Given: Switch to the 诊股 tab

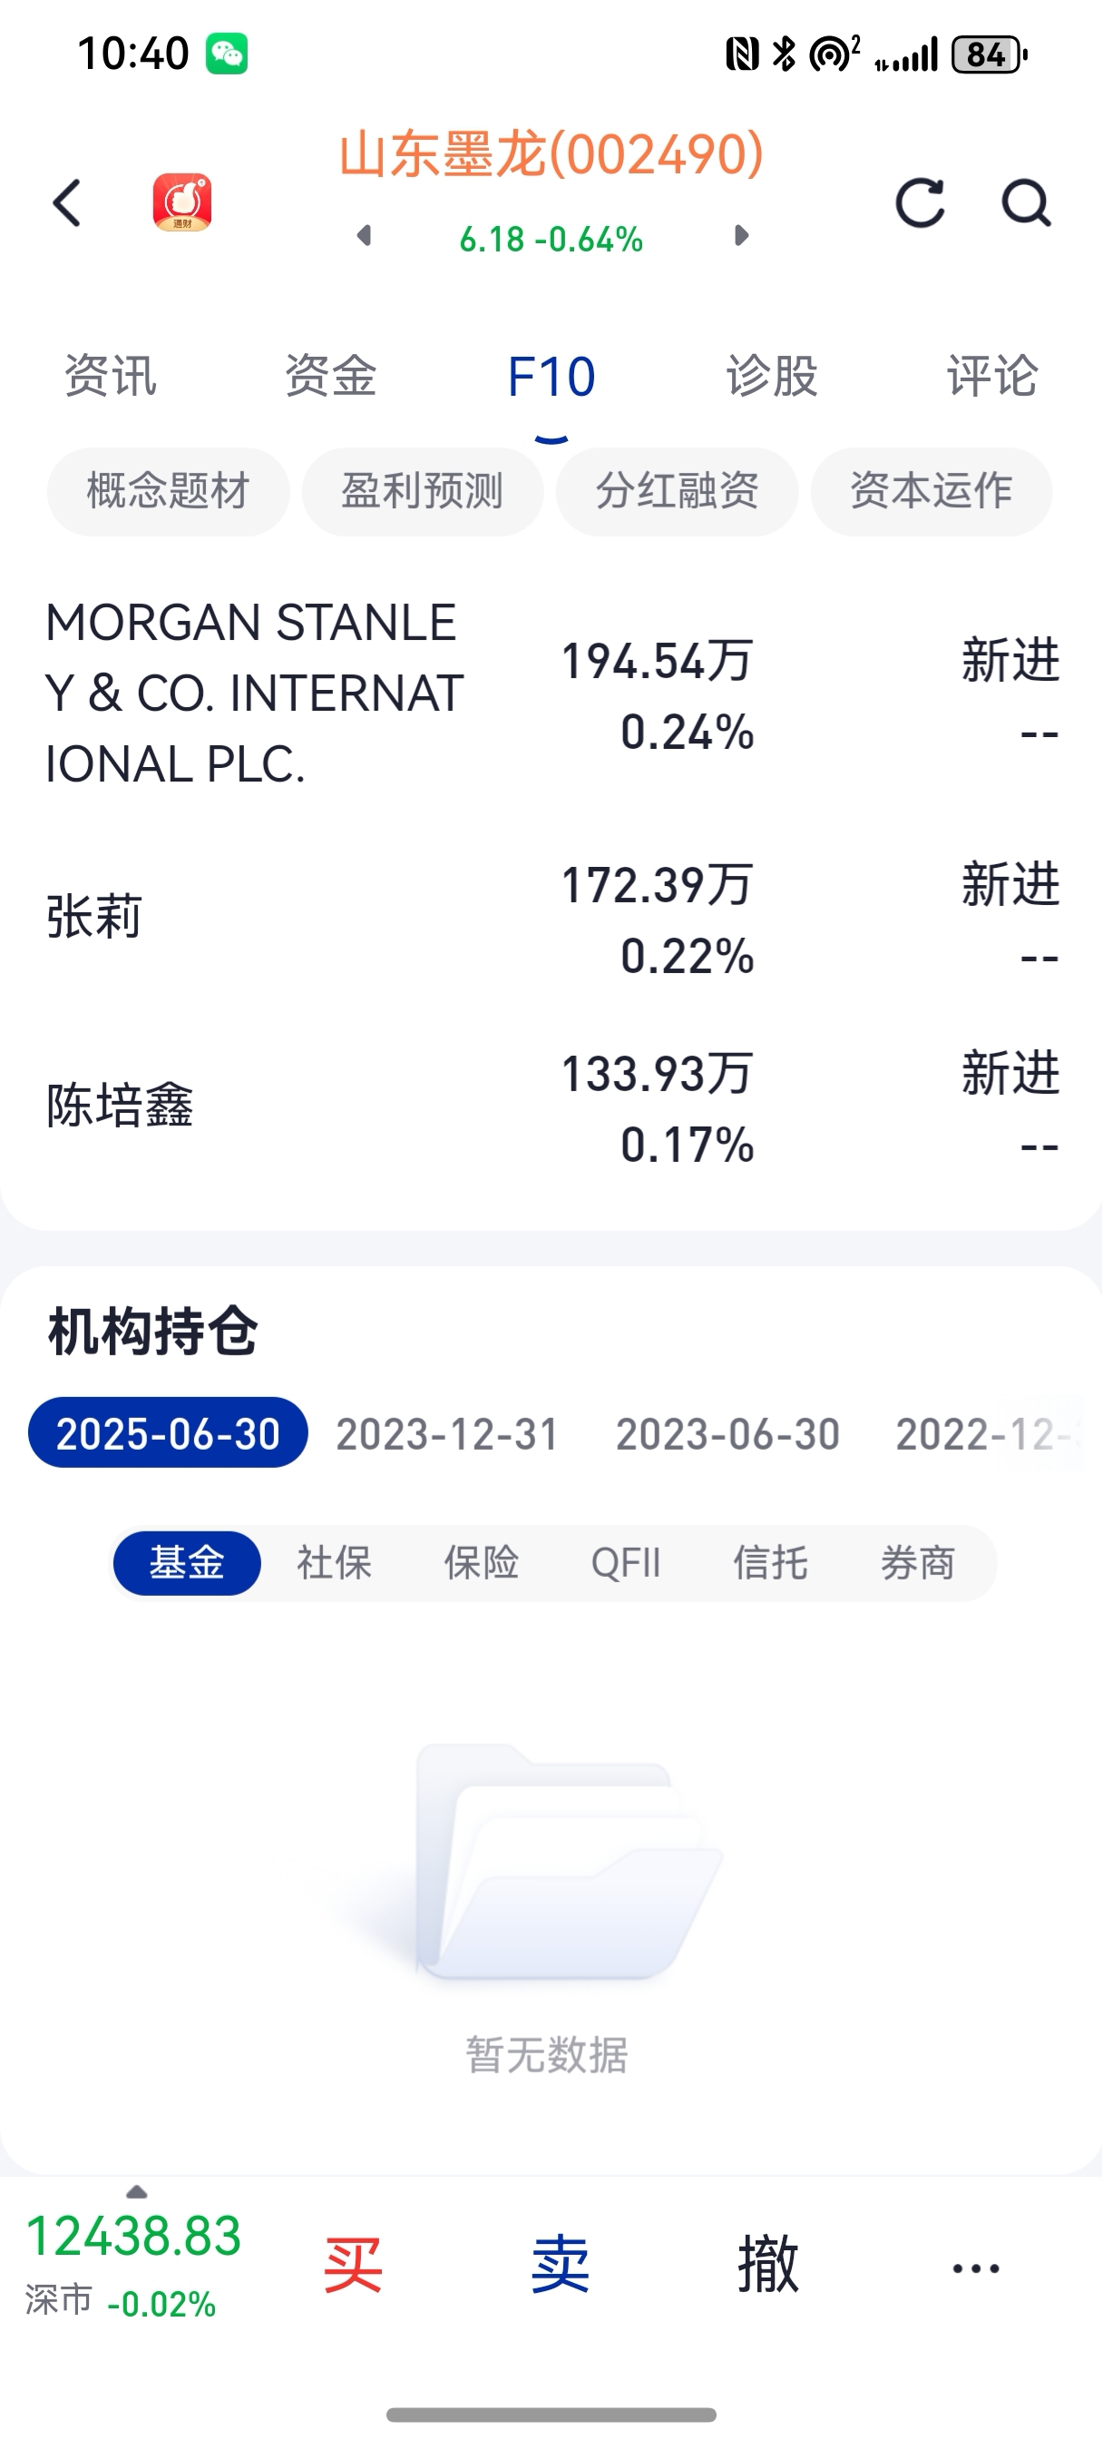Looking at the screenshot, I should click(x=772, y=376).
